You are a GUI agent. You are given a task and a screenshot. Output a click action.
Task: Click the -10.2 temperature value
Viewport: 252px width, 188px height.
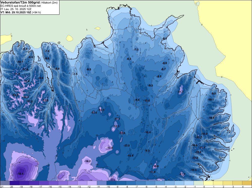(x=204, y=134)
